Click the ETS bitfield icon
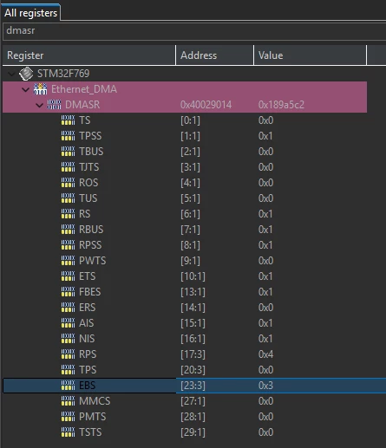The height and width of the screenshot is (448, 386). point(68,276)
